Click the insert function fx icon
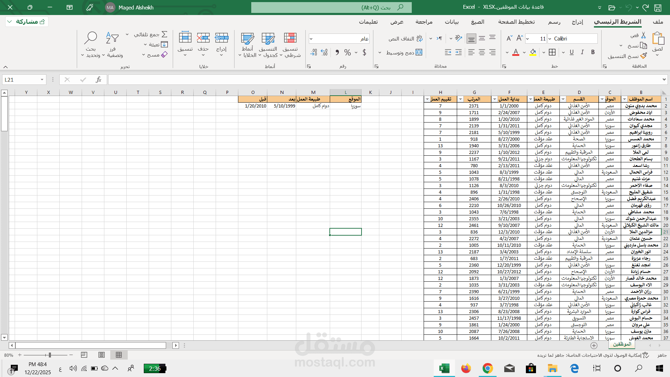 click(98, 80)
